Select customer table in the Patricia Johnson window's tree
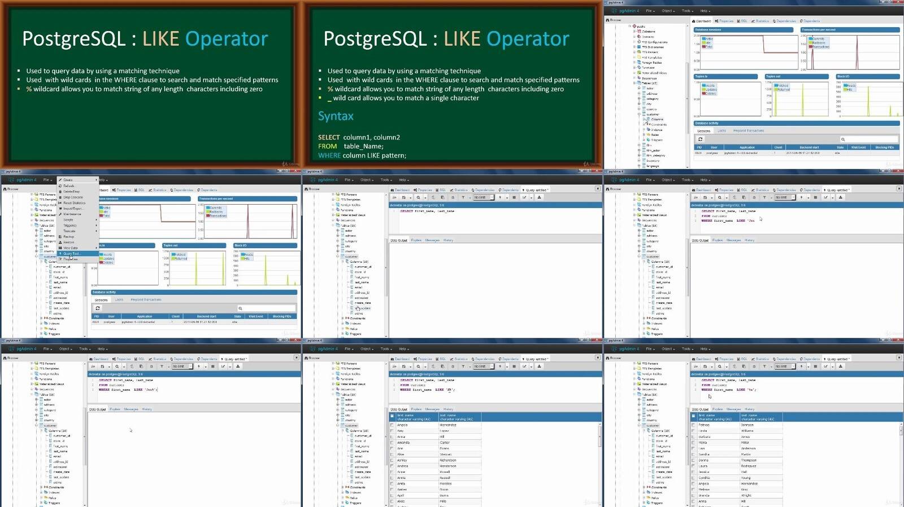This screenshot has height=507, width=904. [x=653, y=425]
